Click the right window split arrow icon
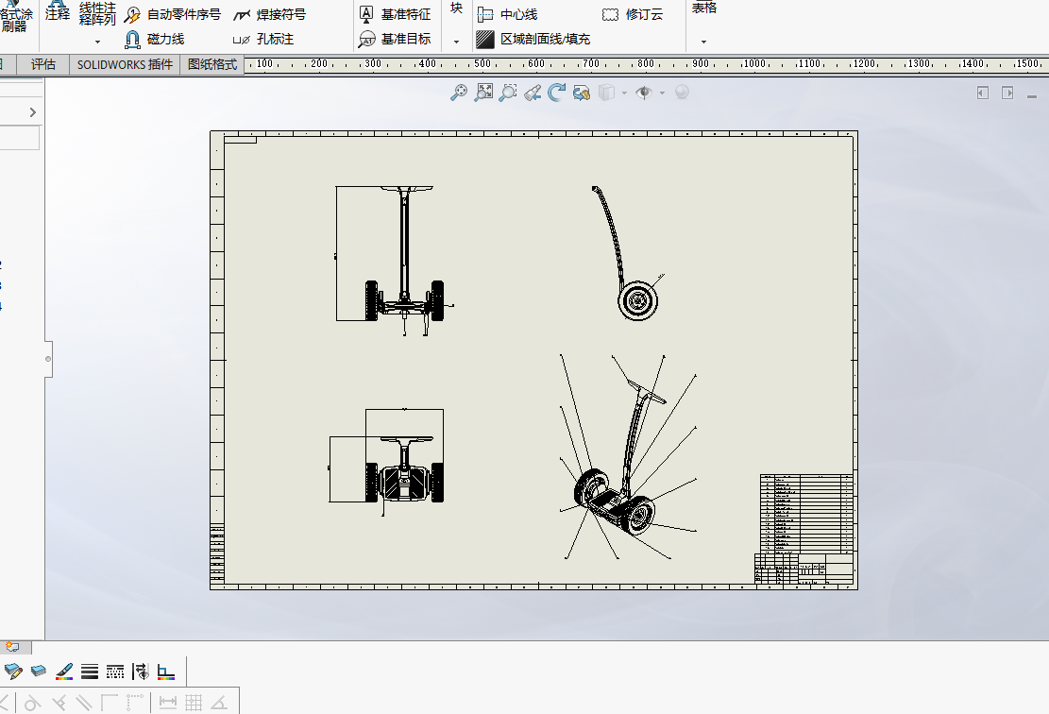This screenshot has height=714, width=1049. click(1007, 93)
